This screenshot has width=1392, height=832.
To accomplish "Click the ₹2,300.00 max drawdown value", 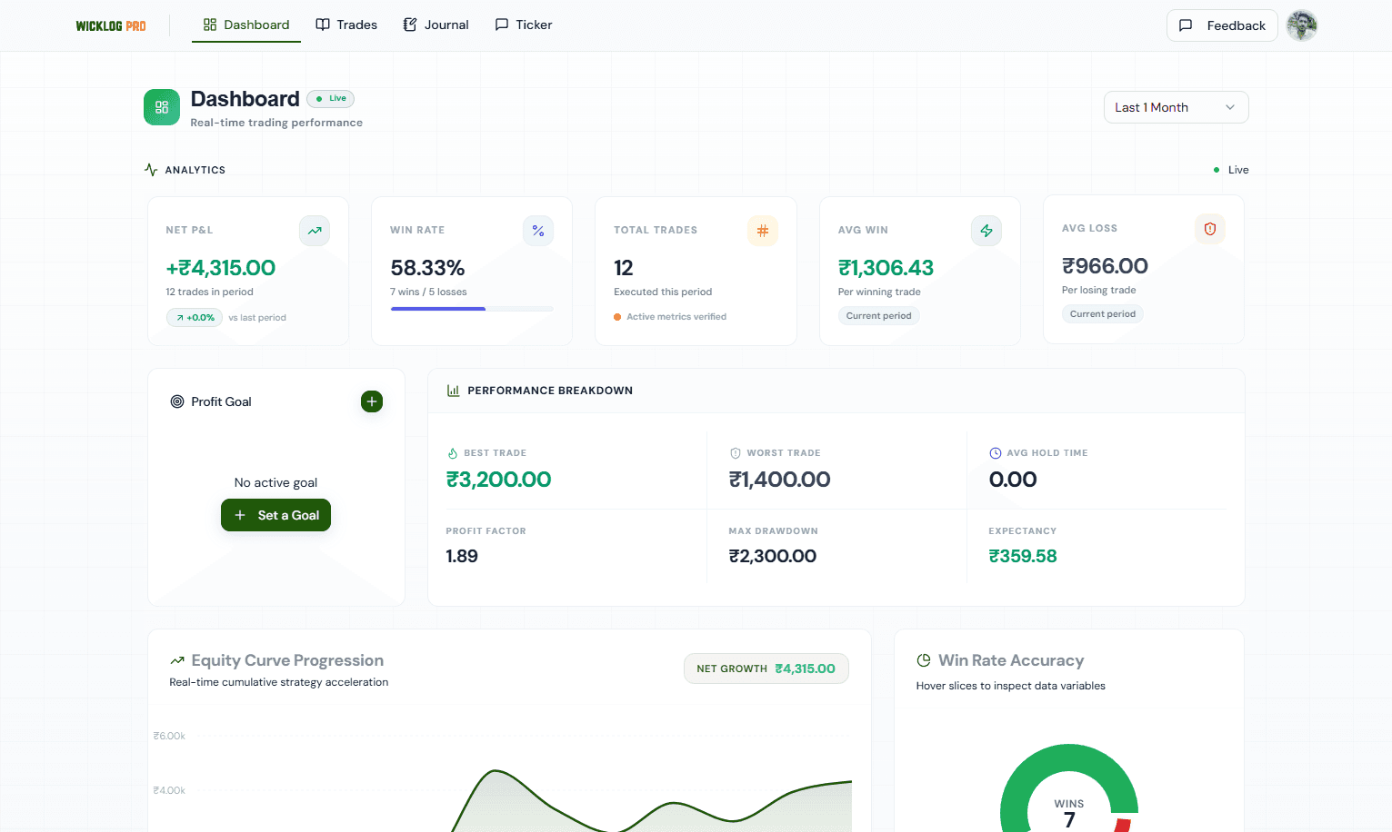I will pos(773,556).
